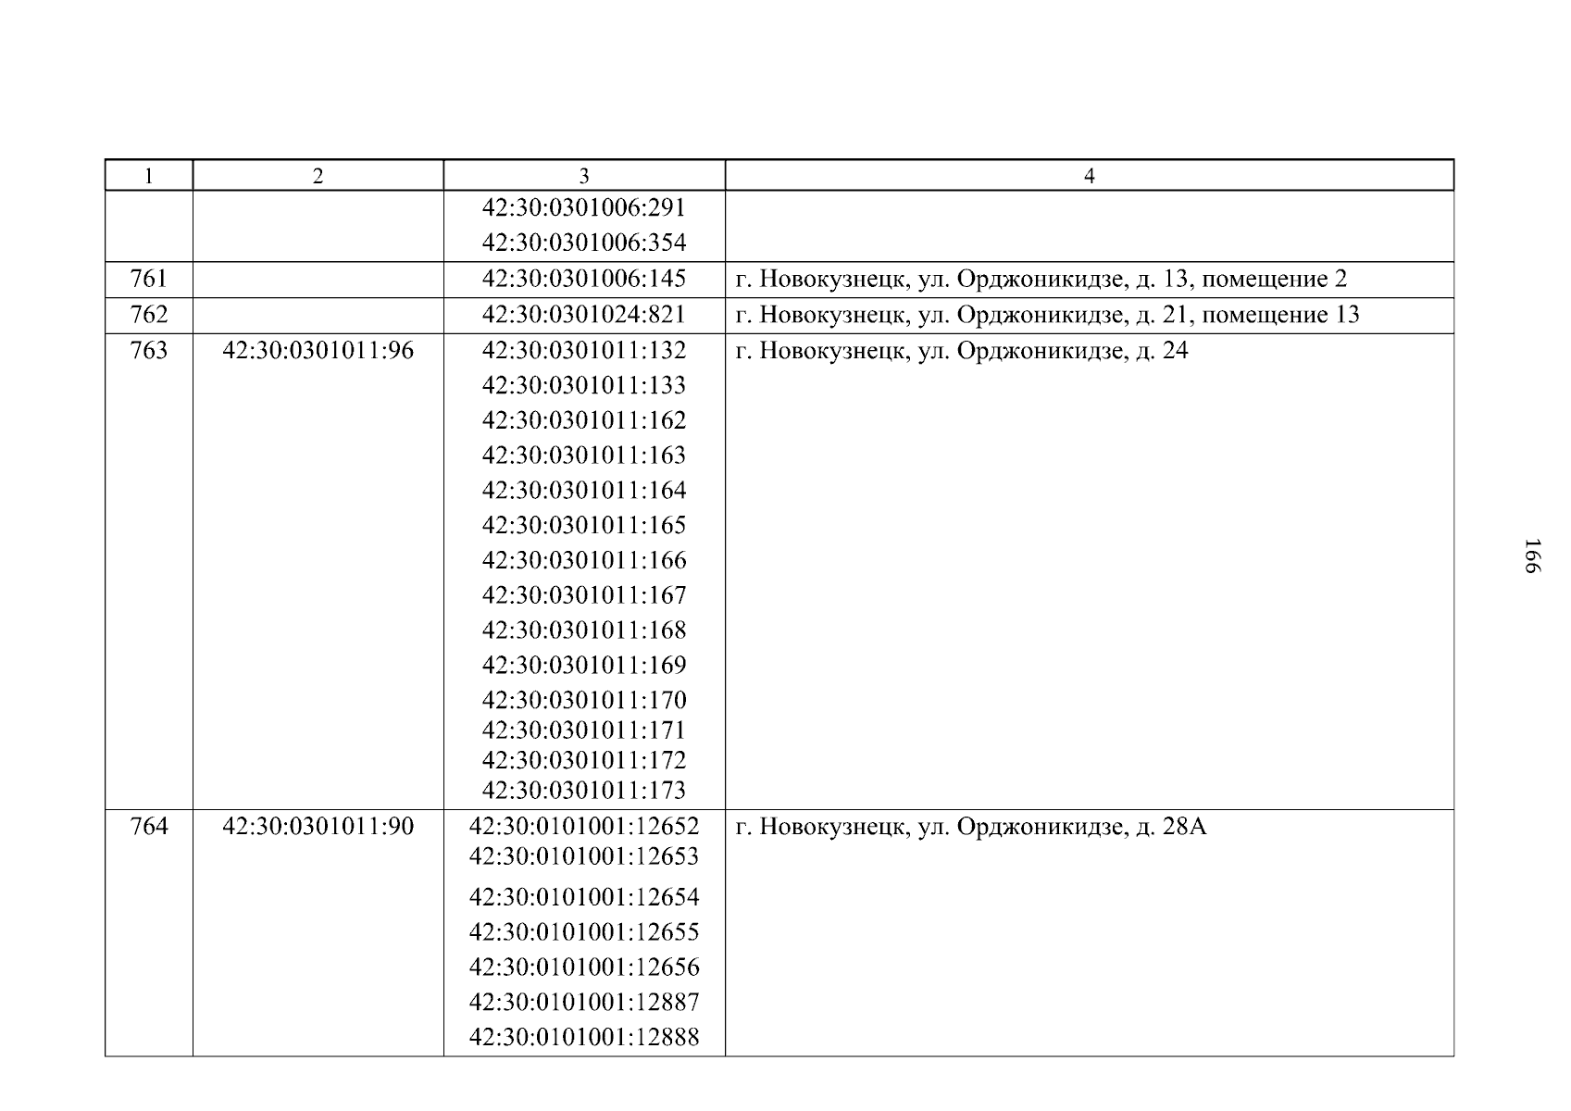This screenshot has height=1111, width=1571.
Task: Click the page number 166
Action: click(1532, 555)
